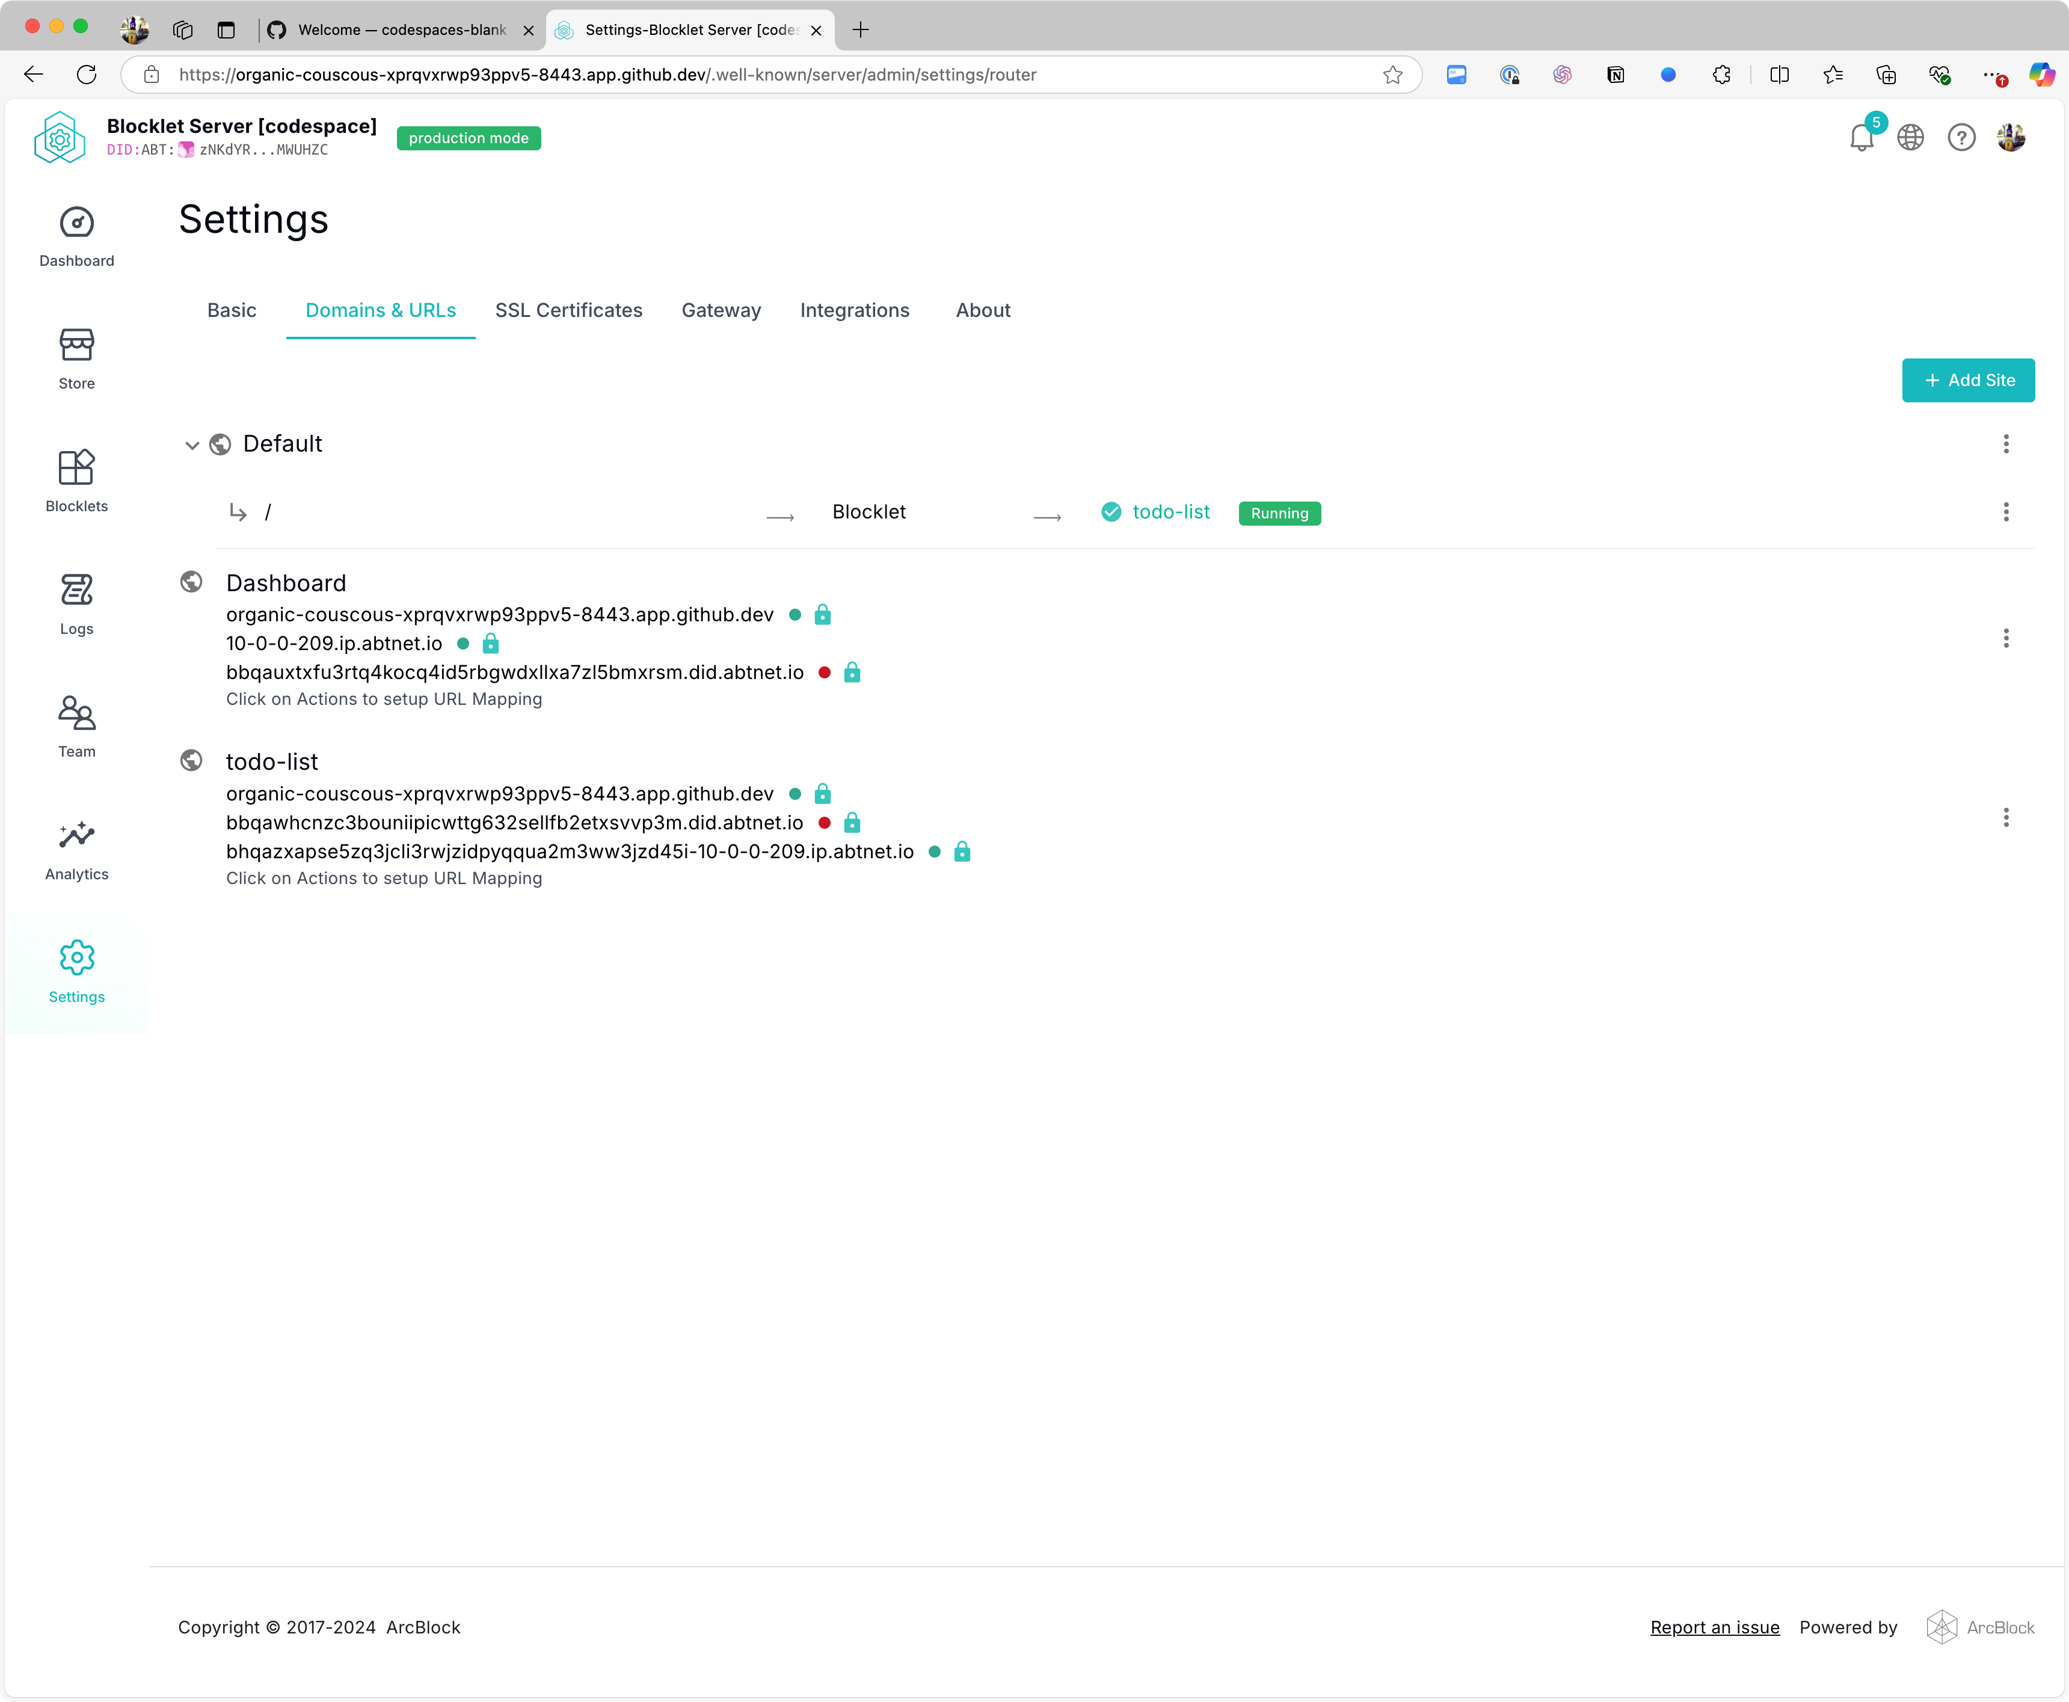Click the browser address bar URL
2069x1702 pixels.
click(x=608, y=75)
